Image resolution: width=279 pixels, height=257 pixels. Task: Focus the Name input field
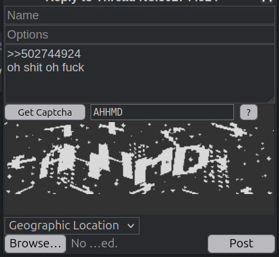point(139,15)
